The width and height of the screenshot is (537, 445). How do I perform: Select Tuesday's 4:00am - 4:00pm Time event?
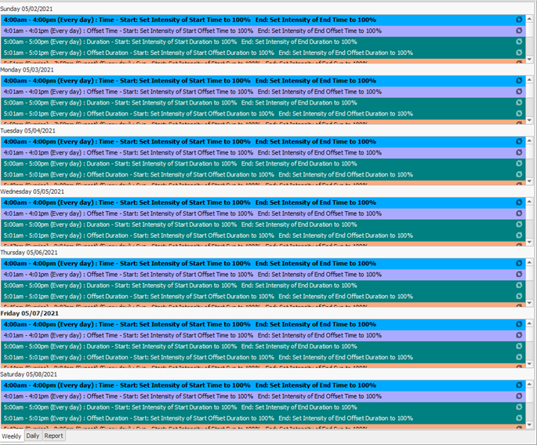click(188, 142)
